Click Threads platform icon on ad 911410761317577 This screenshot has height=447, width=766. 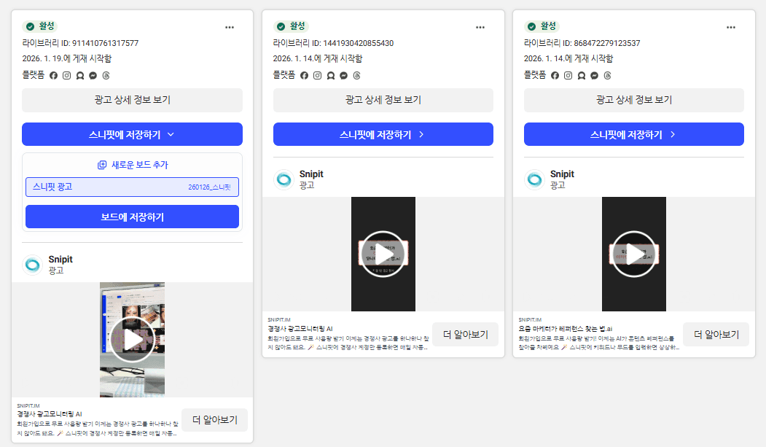point(106,75)
